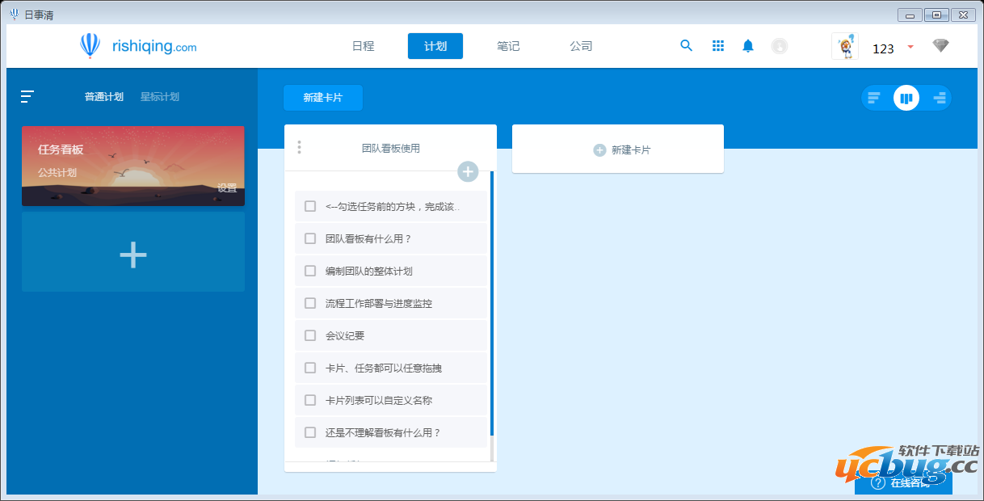Open the notifications bell
The image size is (984, 501).
coord(748,46)
